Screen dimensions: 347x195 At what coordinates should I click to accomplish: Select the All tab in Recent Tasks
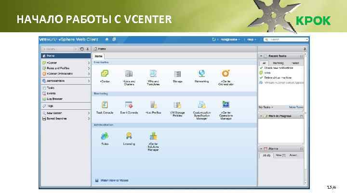(264, 63)
